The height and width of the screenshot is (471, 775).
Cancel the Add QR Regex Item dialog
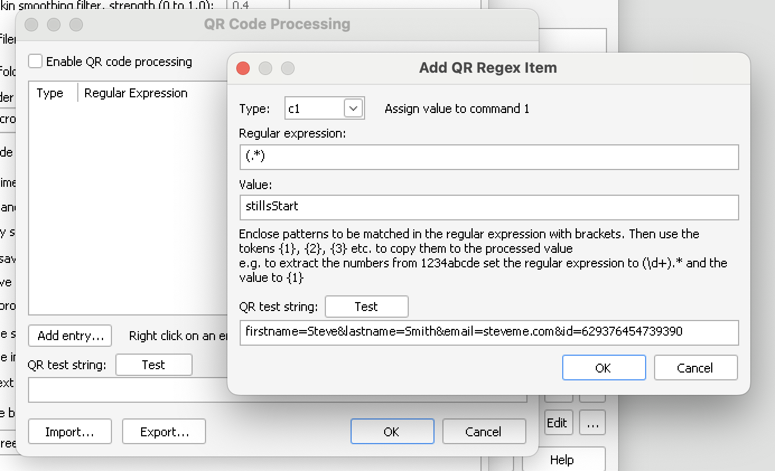click(x=695, y=368)
